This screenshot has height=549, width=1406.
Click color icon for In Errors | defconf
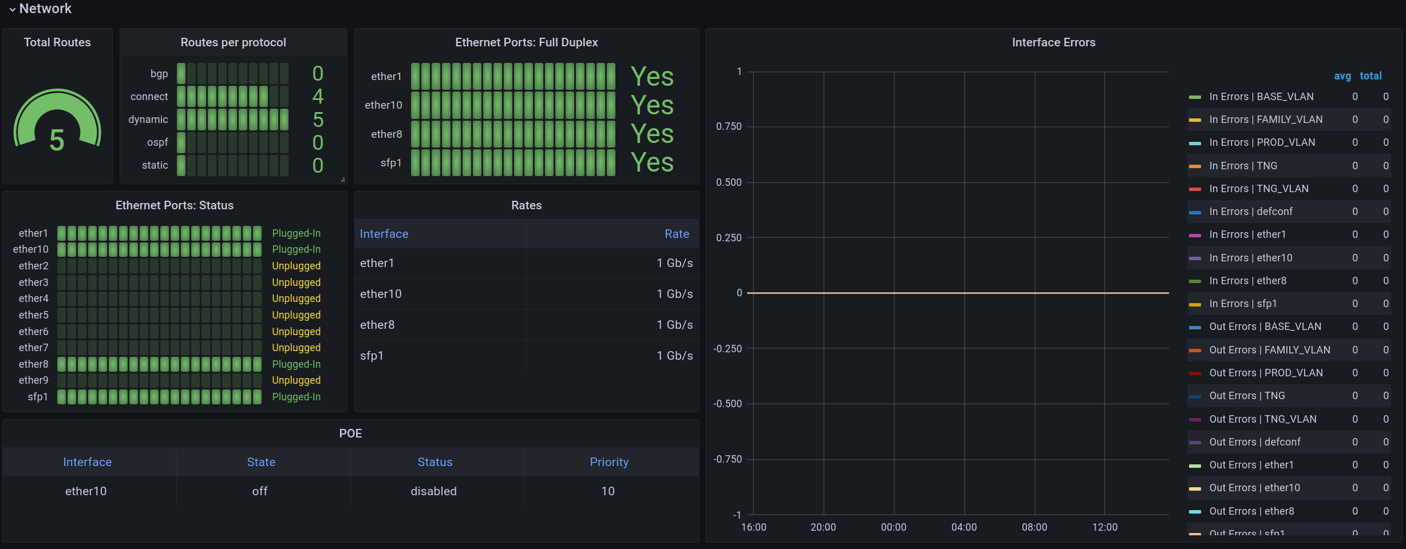click(x=1195, y=212)
